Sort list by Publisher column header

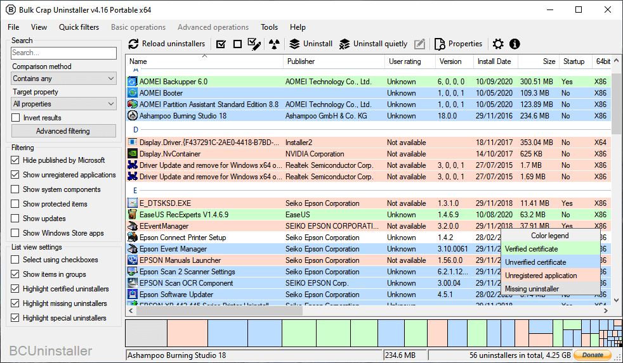[334, 61]
